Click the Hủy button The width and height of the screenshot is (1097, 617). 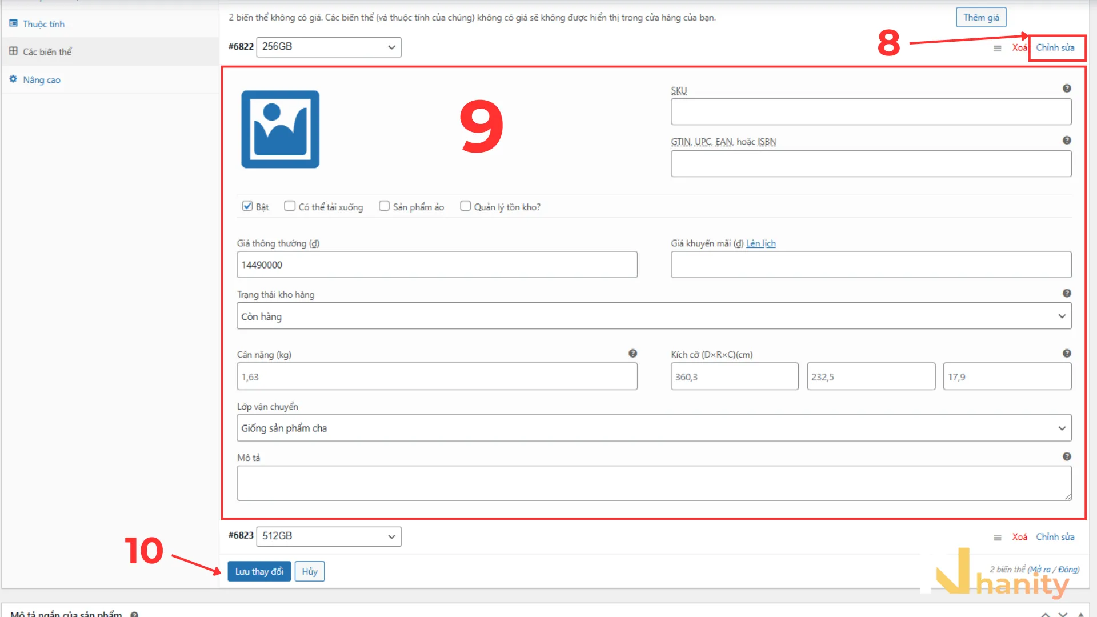click(310, 571)
